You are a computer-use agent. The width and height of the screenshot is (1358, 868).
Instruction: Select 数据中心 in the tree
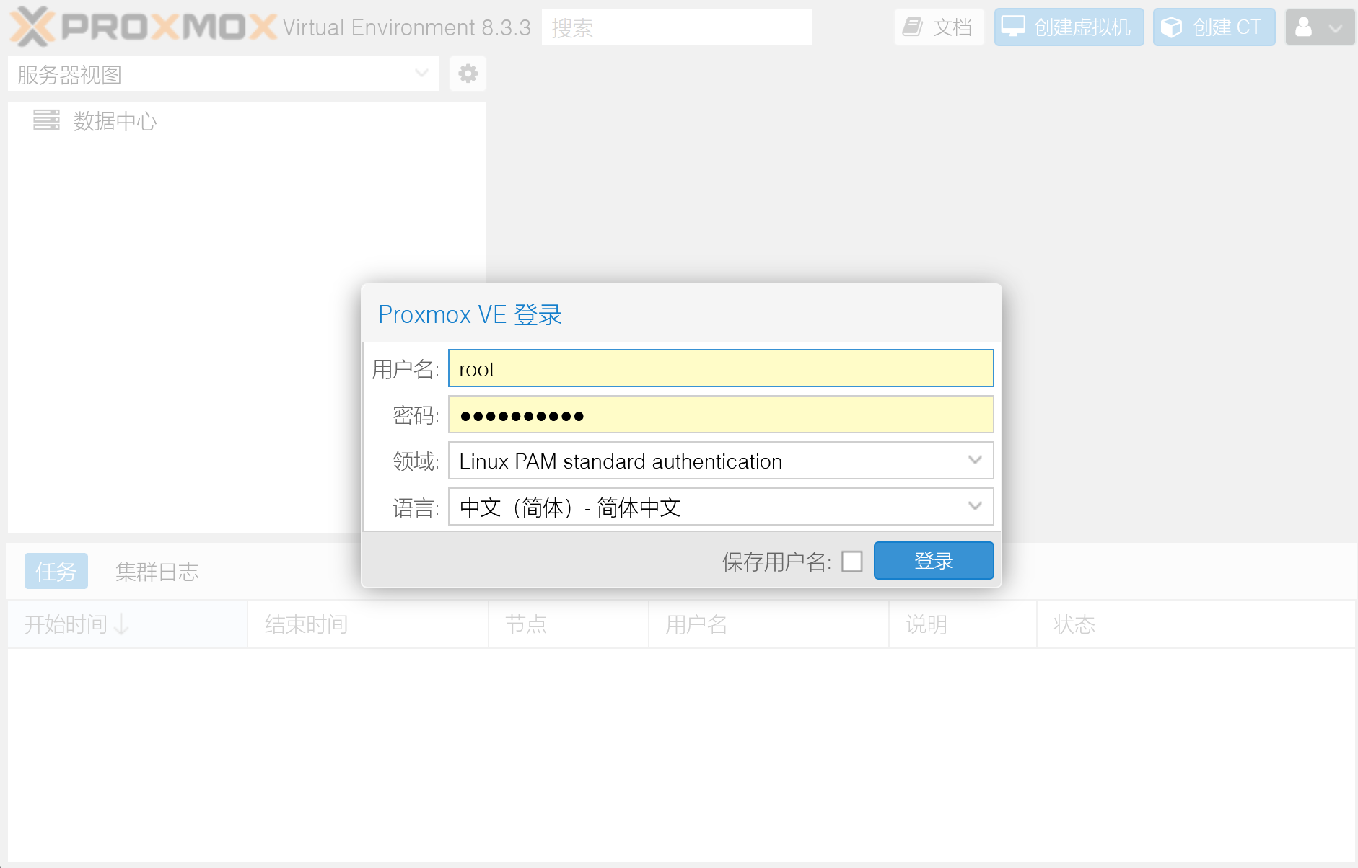click(x=115, y=121)
